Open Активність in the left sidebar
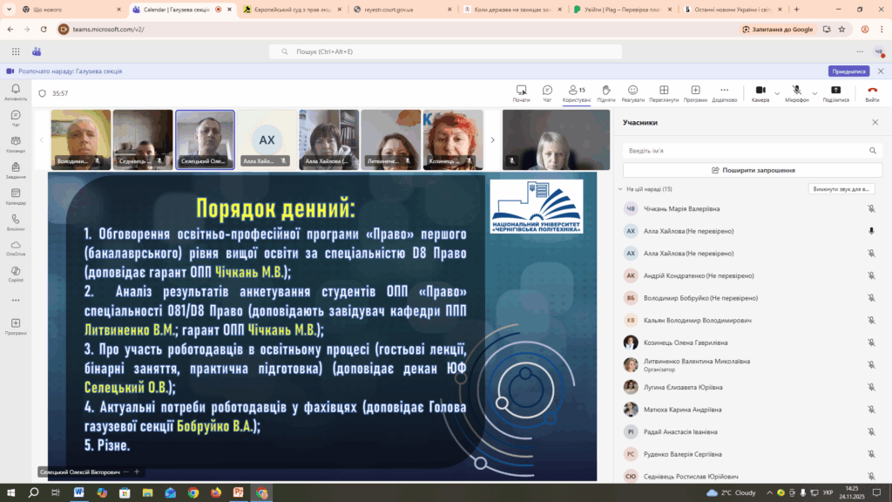This screenshot has height=502, width=892. point(16,92)
